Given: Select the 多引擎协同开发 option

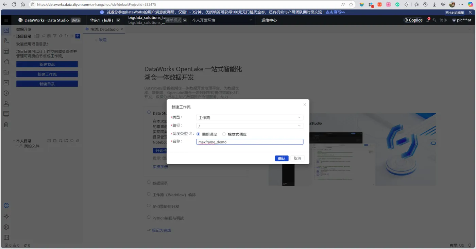Looking at the screenshot, I should (149, 205).
